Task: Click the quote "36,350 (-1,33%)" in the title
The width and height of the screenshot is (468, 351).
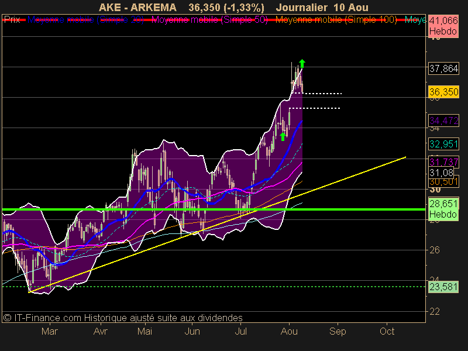Action: 226,7
